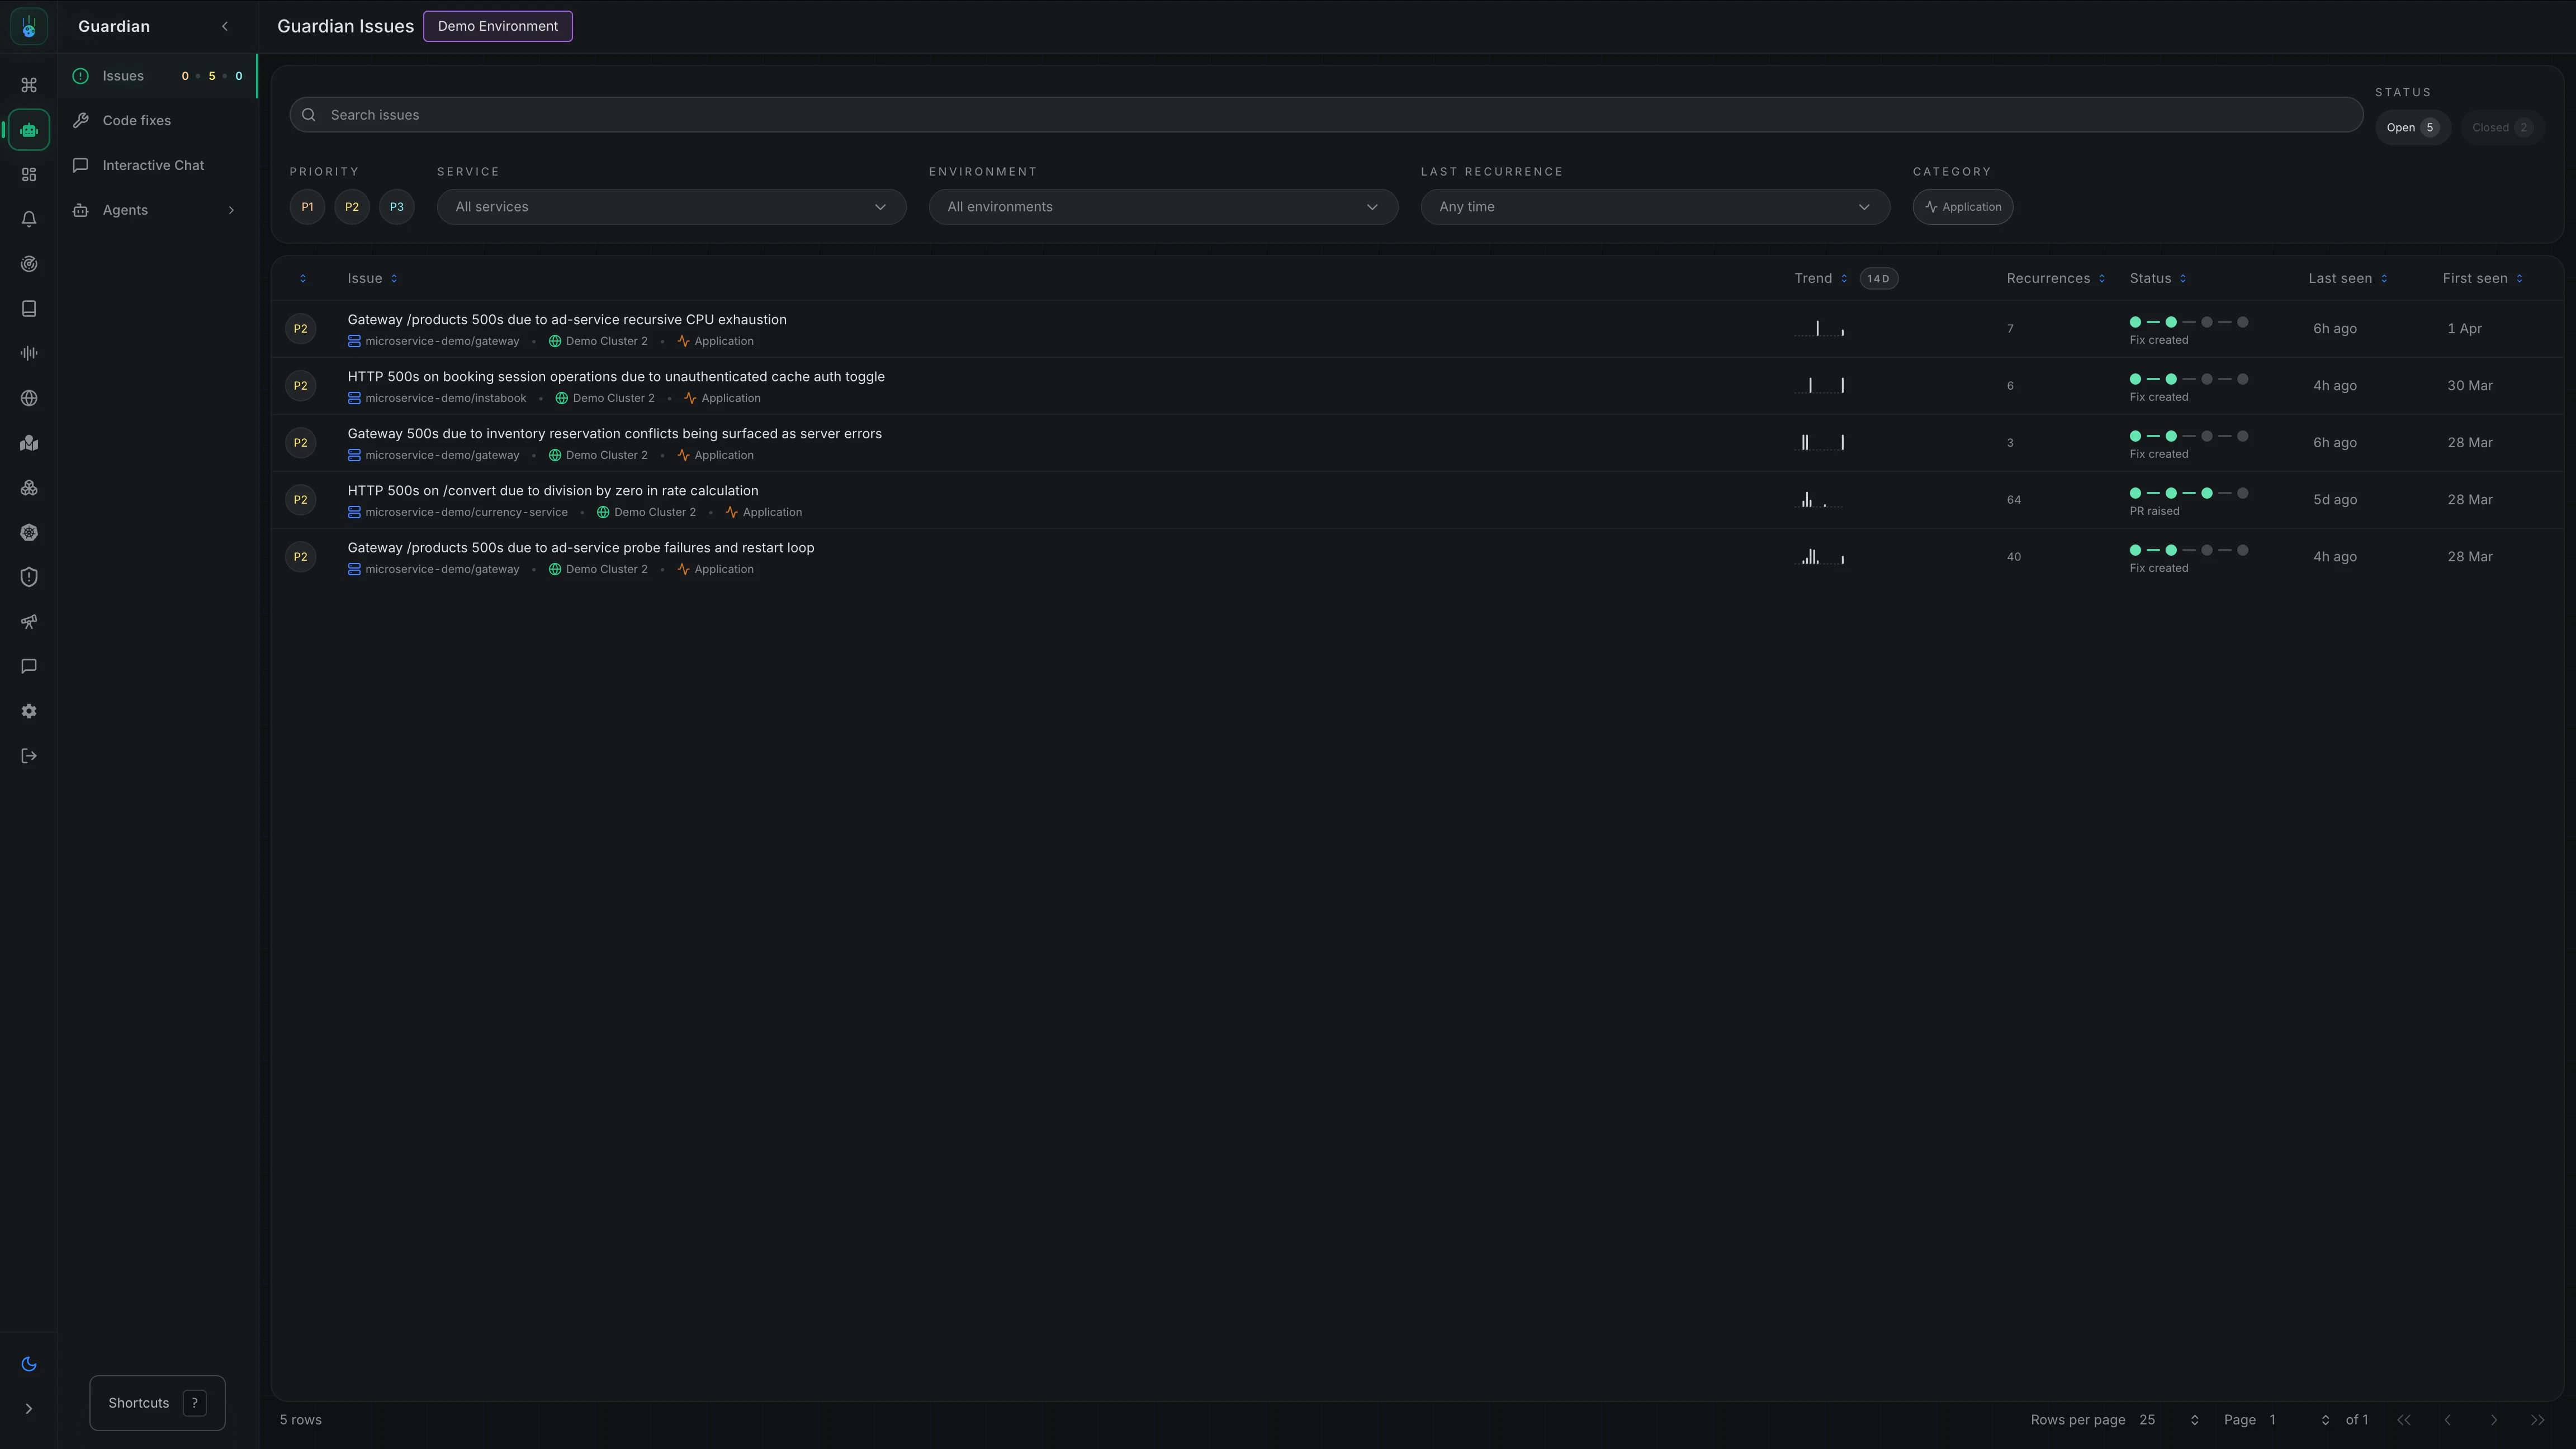2576x1449 pixels.
Task: Open the bell alerts icon in sidebar
Action: click(29, 219)
